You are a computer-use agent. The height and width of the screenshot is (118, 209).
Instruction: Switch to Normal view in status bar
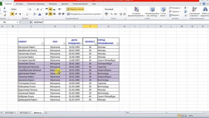179,116
